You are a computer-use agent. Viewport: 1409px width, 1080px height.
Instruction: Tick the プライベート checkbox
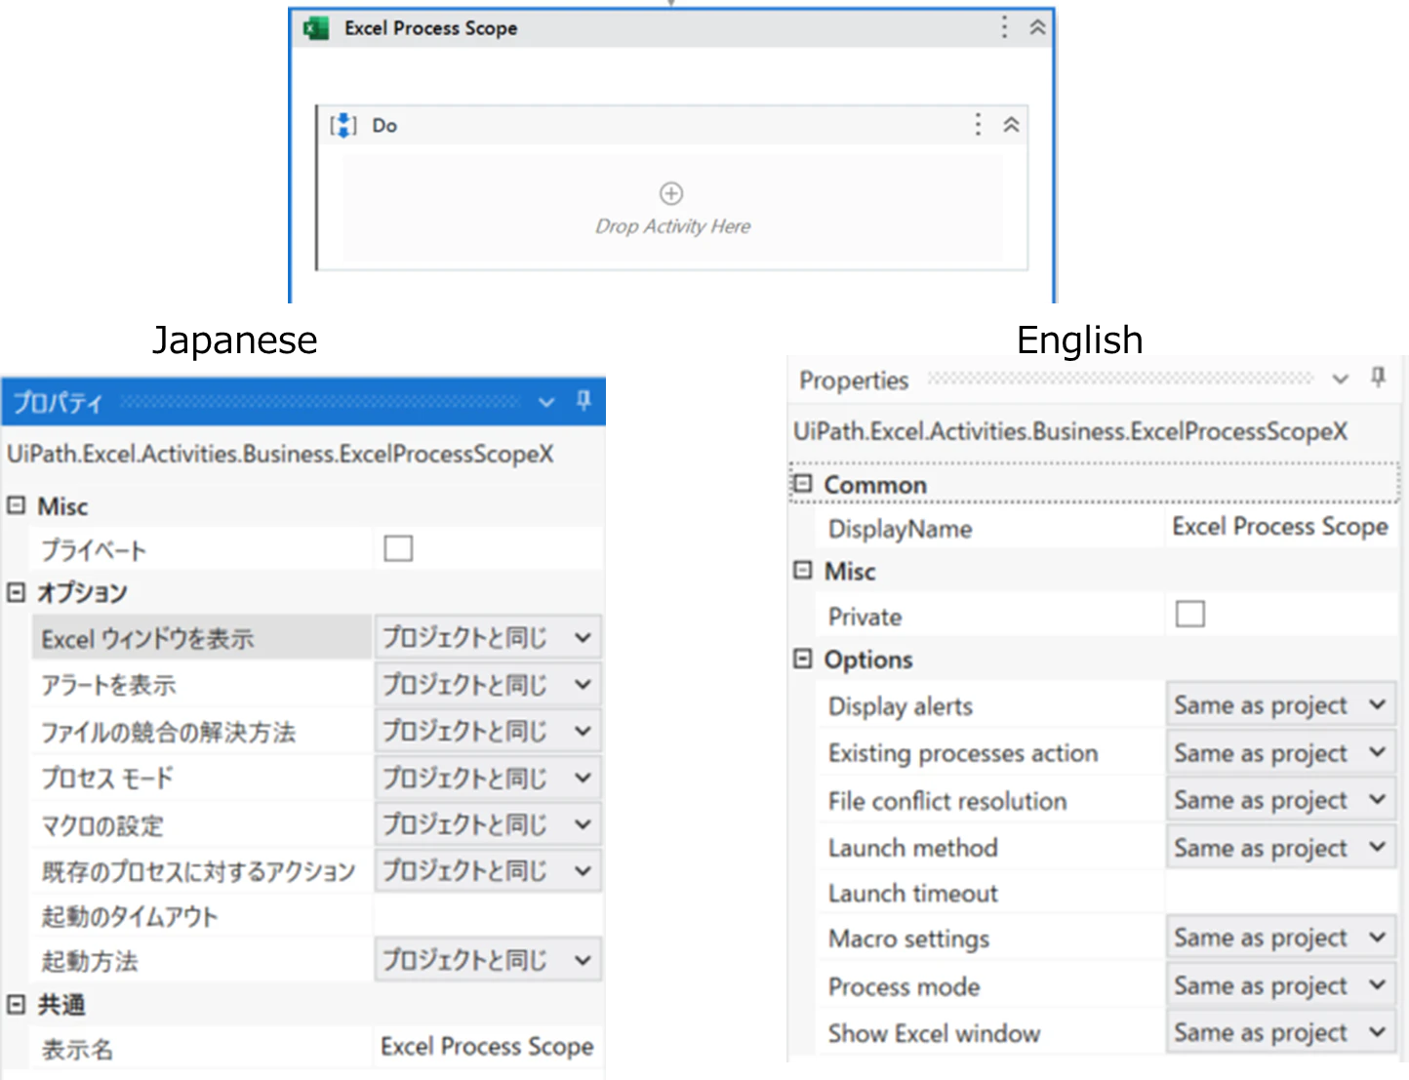point(398,548)
